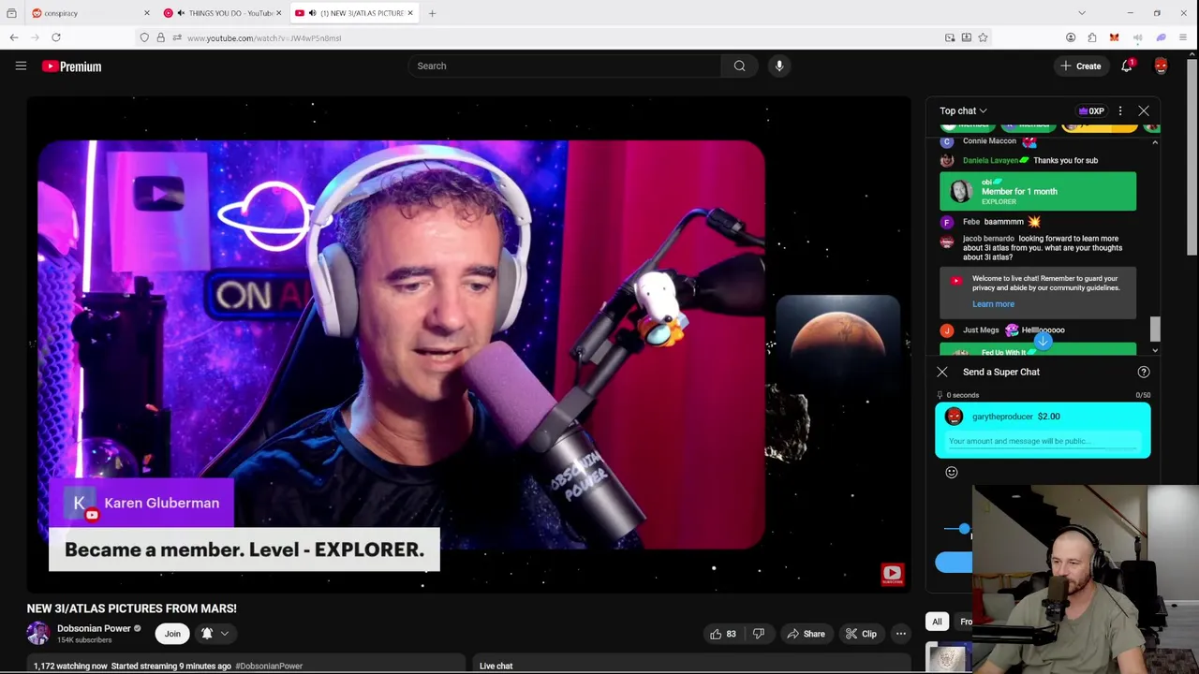Open the 0XP channel points badge

click(1092, 110)
